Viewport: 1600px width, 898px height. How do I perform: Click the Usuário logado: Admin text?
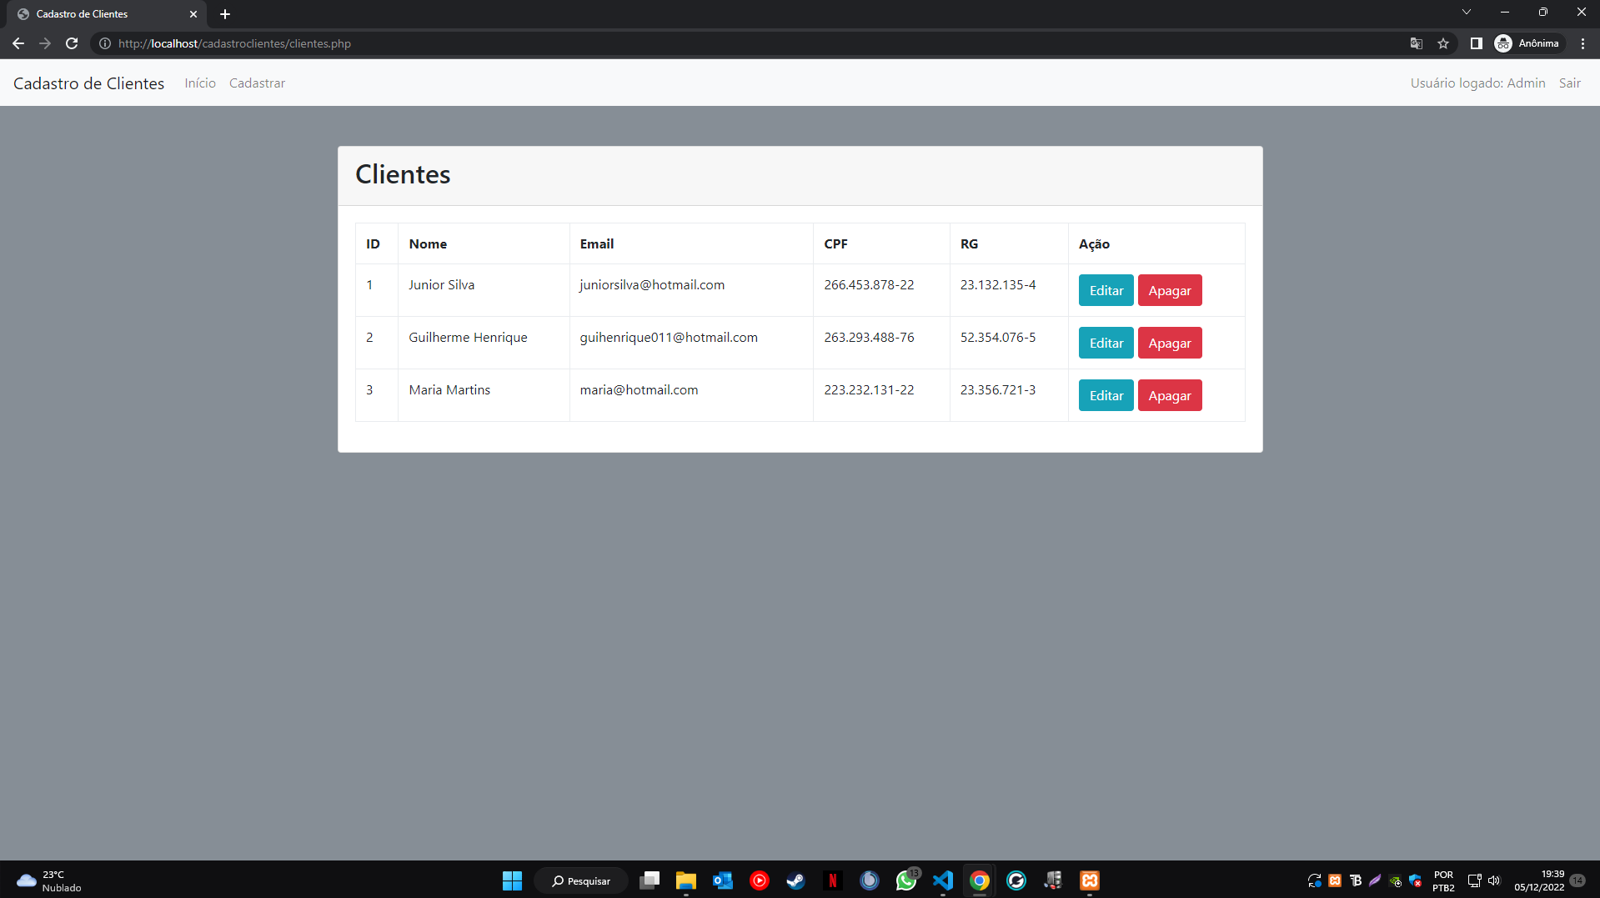tap(1477, 83)
